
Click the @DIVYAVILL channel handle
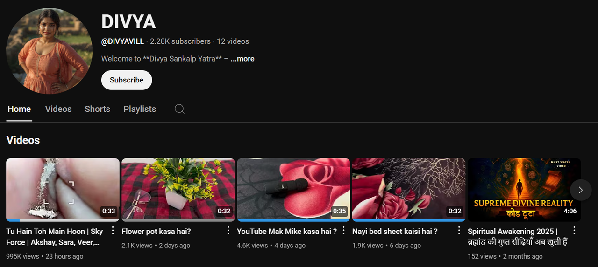[122, 41]
